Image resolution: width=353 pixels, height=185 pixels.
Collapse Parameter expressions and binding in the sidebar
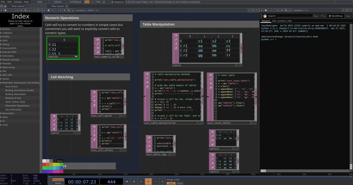click(x=2, y=83)
